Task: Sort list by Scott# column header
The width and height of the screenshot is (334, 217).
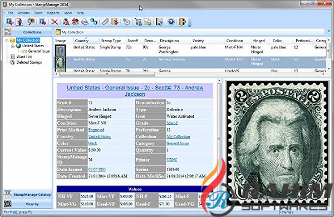Action: pyautogui.click(x=134, y=41)
